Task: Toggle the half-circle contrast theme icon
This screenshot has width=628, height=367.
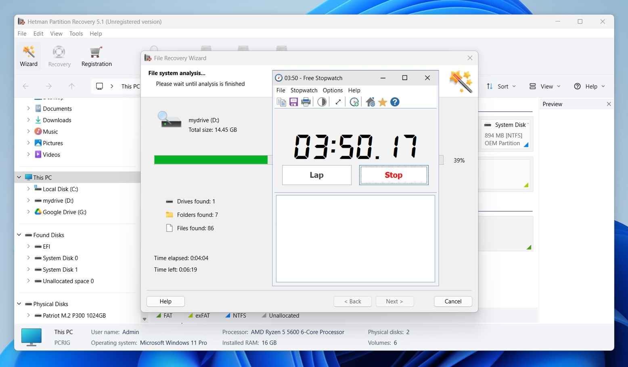Action: (x=322, y=102)
